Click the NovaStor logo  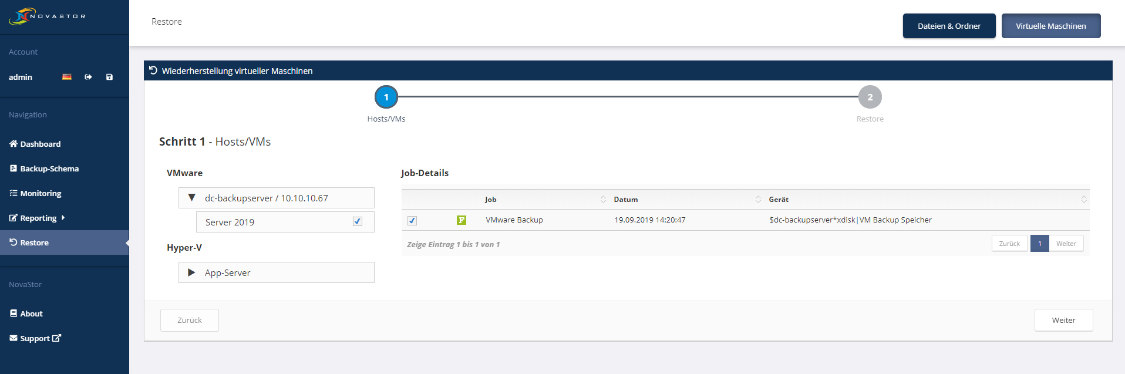(x=47, y=16)
